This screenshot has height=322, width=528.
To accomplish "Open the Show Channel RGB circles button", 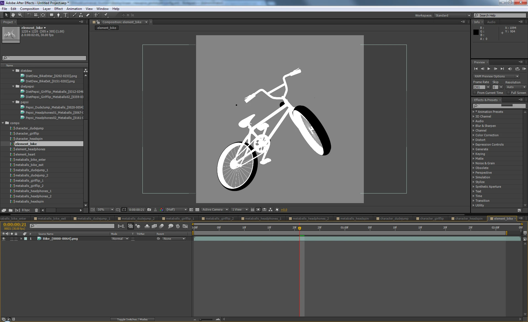I will (x=161, y=209).
